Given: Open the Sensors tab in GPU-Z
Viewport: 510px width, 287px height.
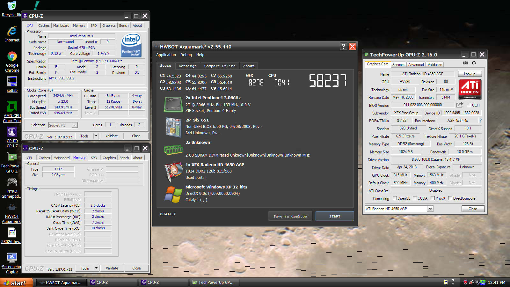Looking at the screenshot, I should point(398,65).
